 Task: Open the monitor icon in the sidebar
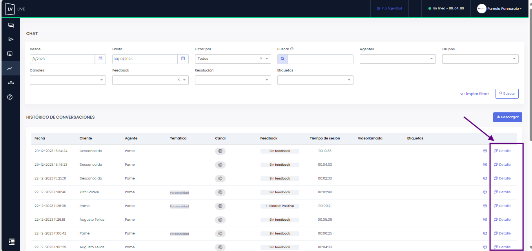tap(10, 54)
